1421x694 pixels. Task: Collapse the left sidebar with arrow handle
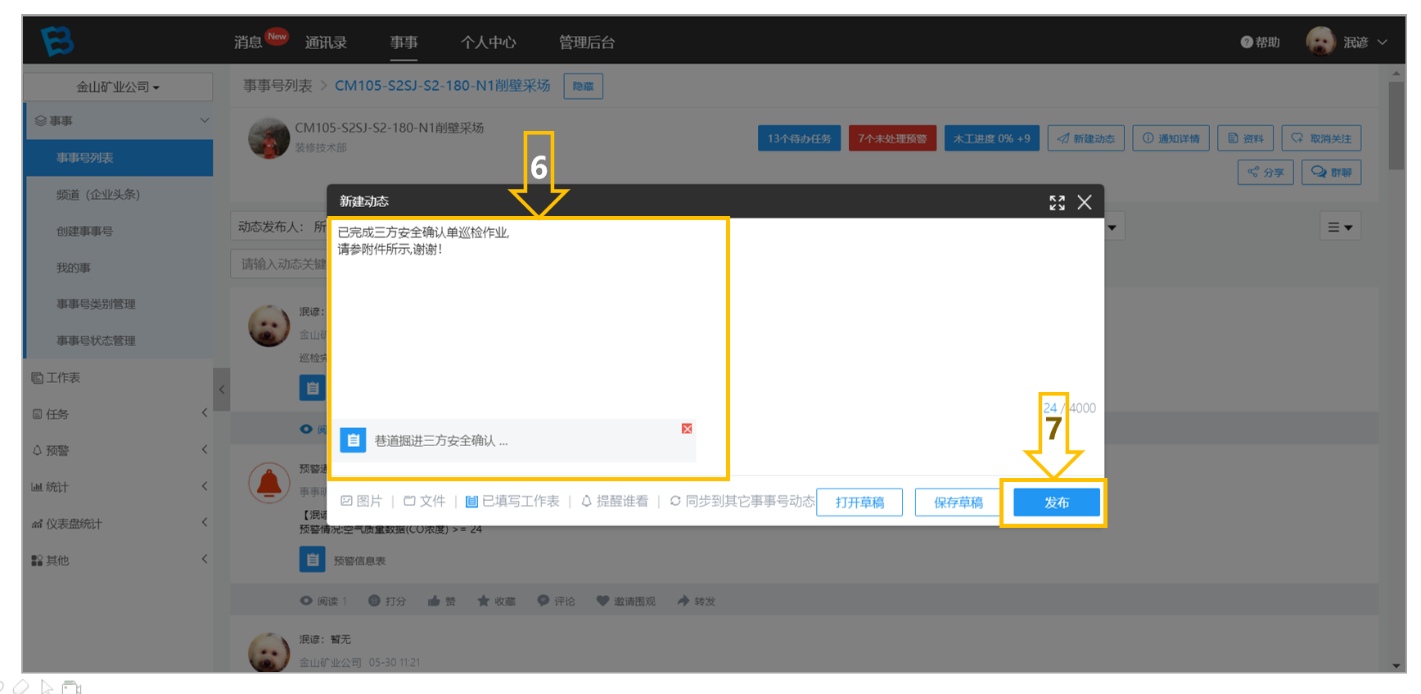221,390
